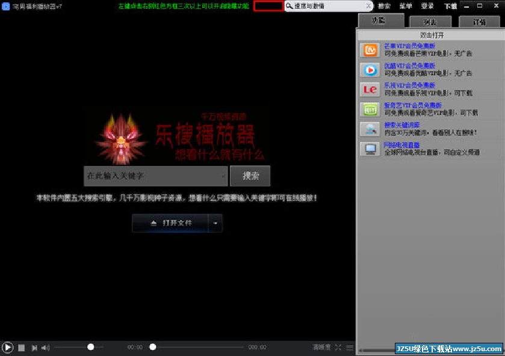Maximize the player window
The image size is (505, 356).
pos(480,6)
